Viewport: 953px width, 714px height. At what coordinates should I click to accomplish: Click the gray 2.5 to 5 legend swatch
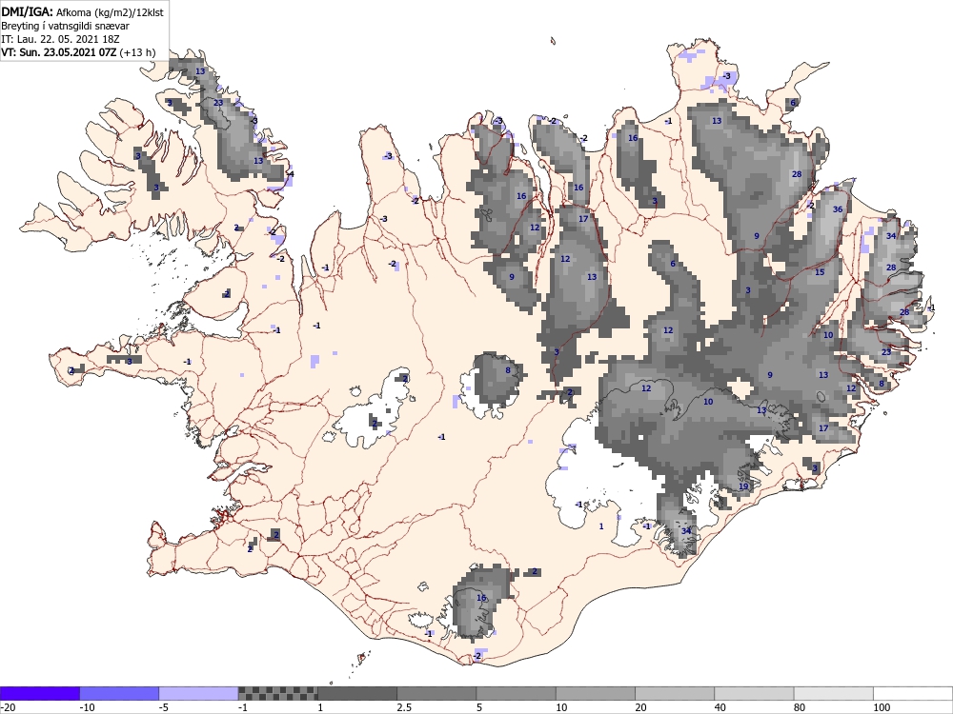(436, 693)
